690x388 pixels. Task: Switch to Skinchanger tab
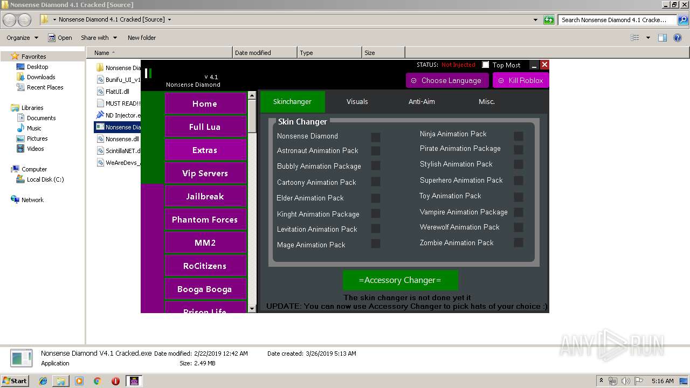pyautogui.click(x=292, y=102)
